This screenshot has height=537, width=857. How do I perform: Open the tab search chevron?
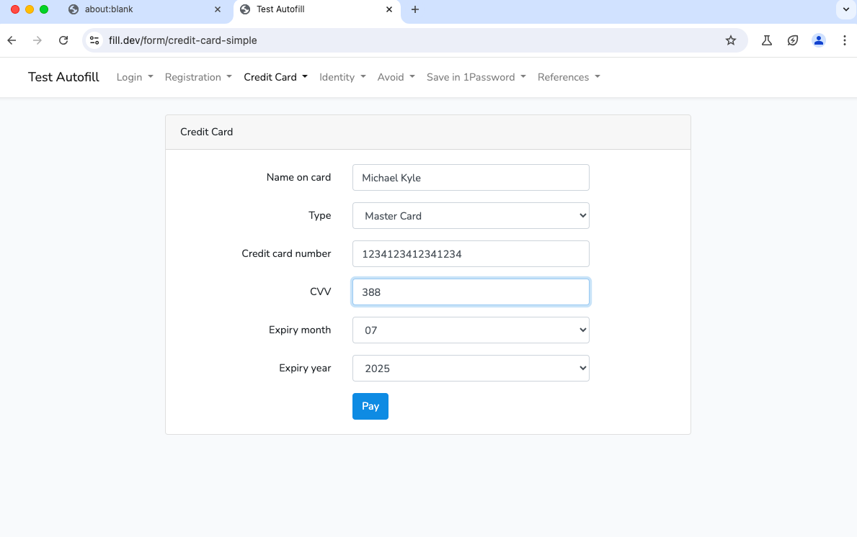point(846,9)
